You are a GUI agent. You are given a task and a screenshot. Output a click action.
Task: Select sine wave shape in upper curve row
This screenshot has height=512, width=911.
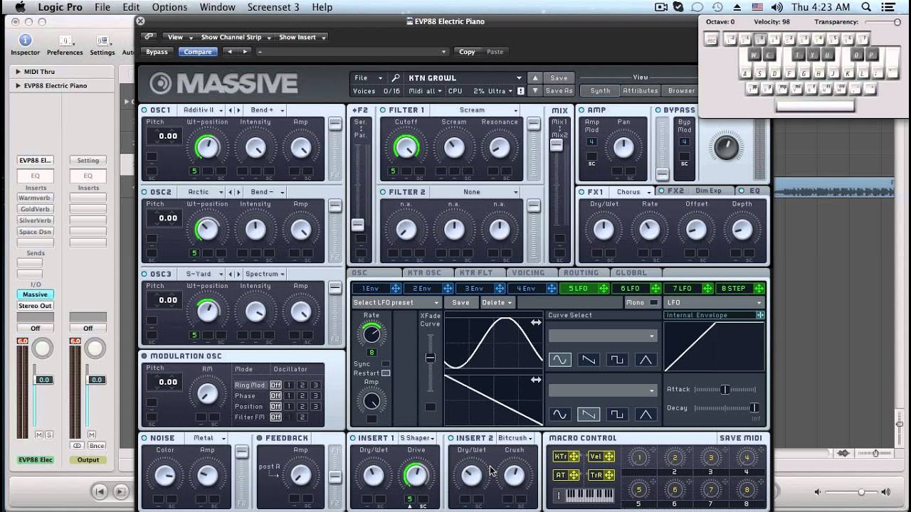tap(559, 360)
